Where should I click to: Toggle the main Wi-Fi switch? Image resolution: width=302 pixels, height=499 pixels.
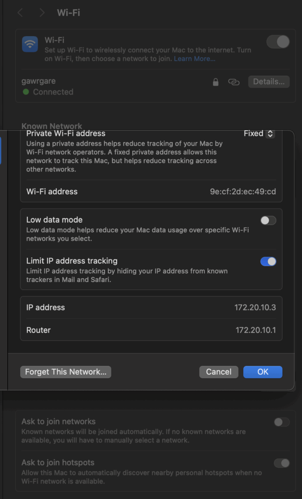point(278,42)
